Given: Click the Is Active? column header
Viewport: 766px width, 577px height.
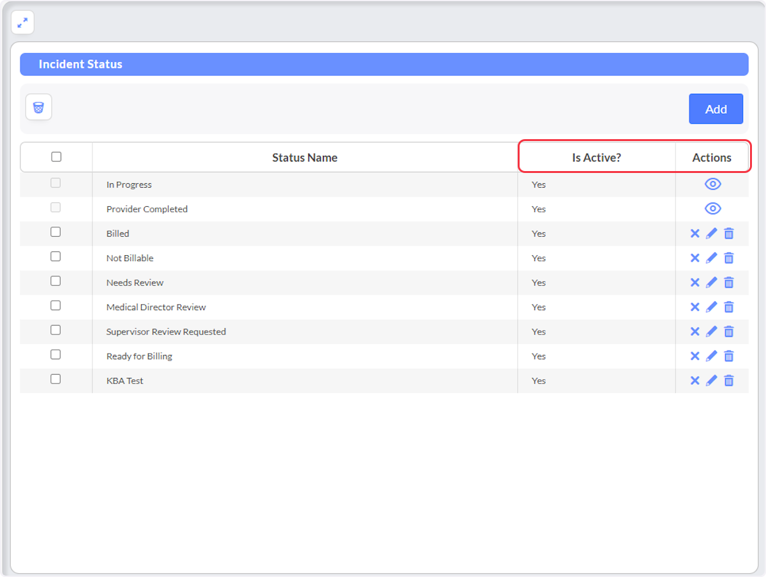Looking at the screenshot, I should (596, 158).
